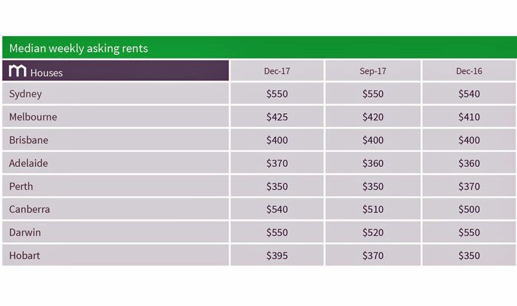The image size is (517, 306).
Task: Select Canberra's Sep-17 value $510
Action: click(x=373, y=209)
